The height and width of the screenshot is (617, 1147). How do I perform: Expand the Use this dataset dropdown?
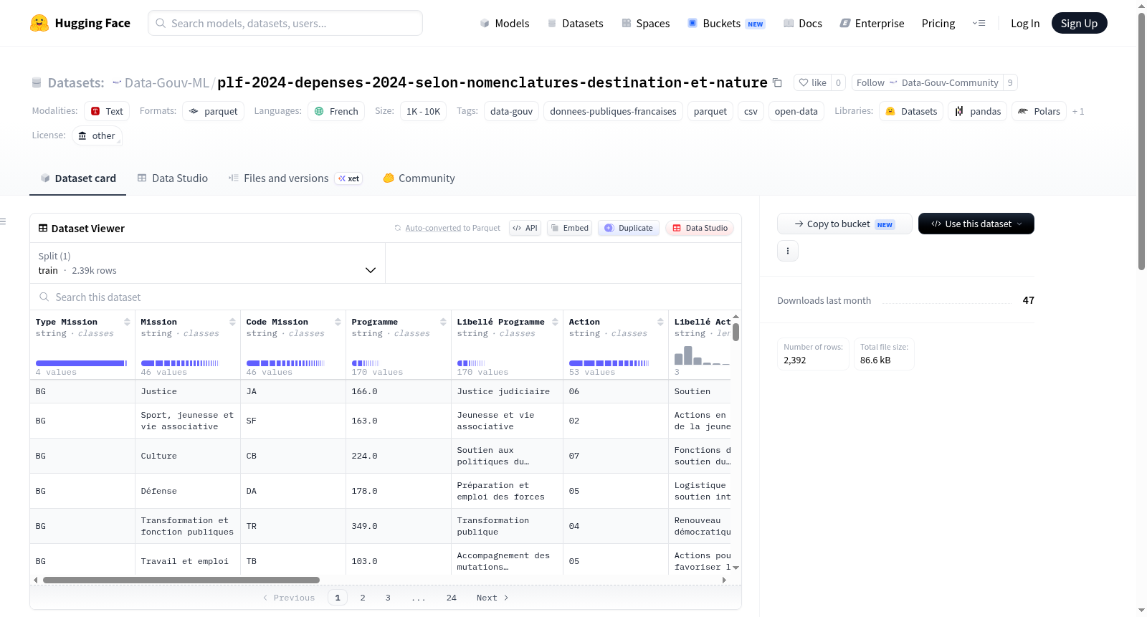coord(976,224)
